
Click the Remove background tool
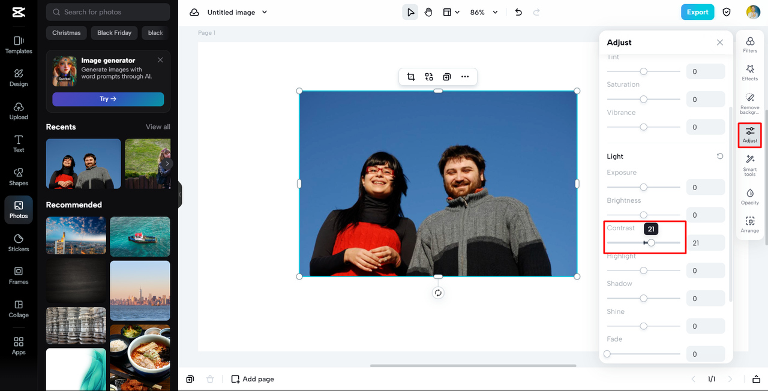(x=749, y=101)
